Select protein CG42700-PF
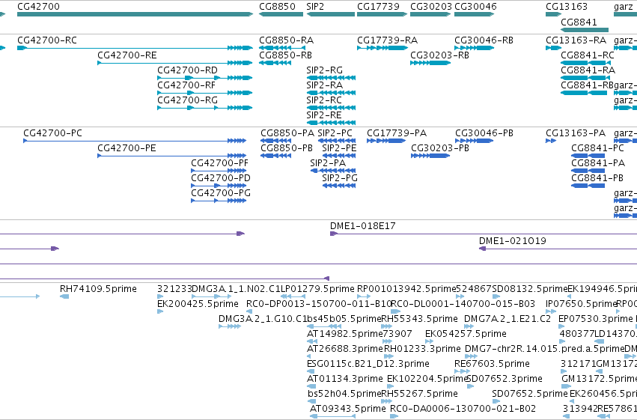 point(219,171)
